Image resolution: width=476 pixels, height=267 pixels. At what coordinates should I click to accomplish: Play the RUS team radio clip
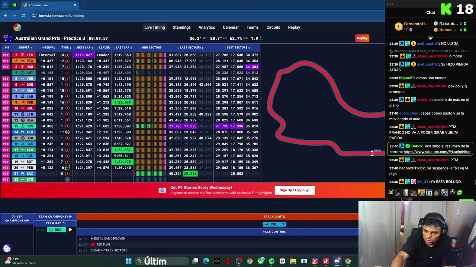70,230
